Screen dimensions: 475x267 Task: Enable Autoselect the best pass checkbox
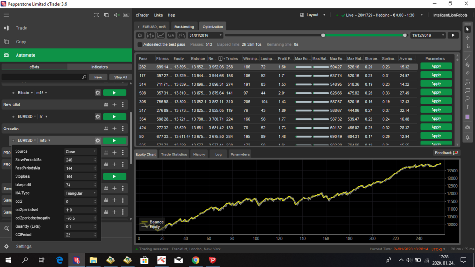click(x=139, y=44)
